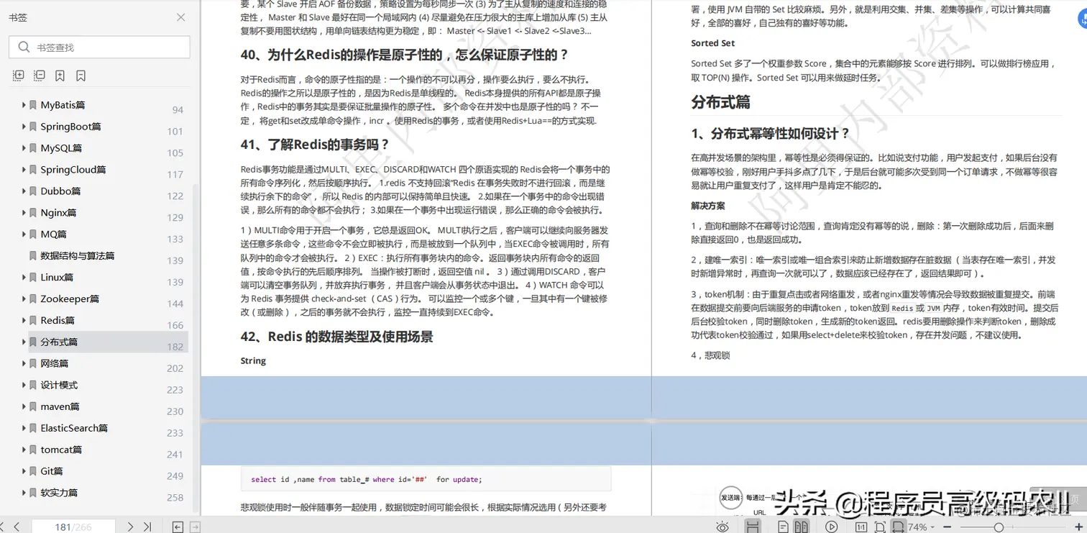Click the collapse all bookmarks icon
Image resolution: width=1087 pixels, height=533 pixels.
pyautogui.click(x=40, y=76)
